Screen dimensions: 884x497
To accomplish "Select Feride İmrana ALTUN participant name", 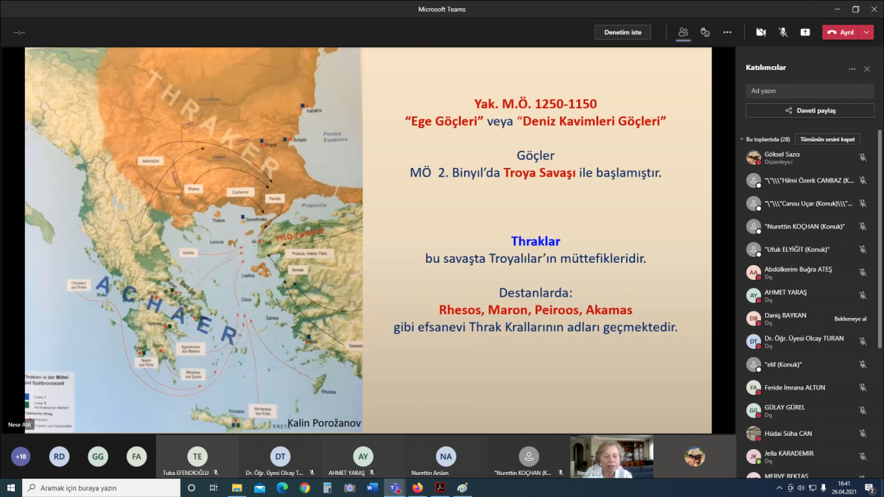I will coord(795,387).
